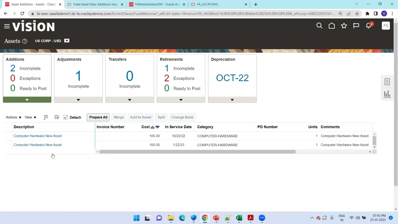398x224 pixels.
Task: Click the Detach text button
Action: pyautogui.click(x=75, y=118)
